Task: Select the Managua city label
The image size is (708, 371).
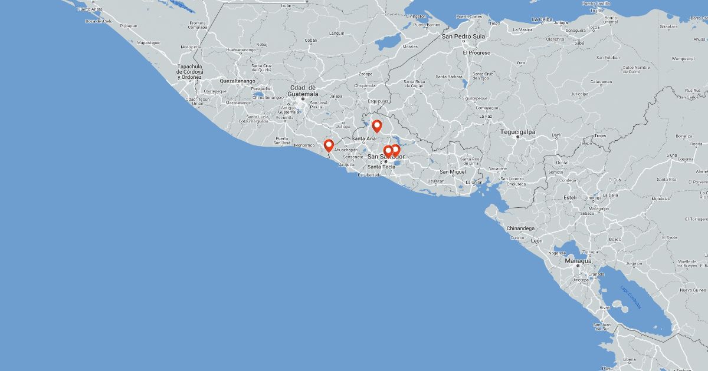Action: click(x=578, y=260)
